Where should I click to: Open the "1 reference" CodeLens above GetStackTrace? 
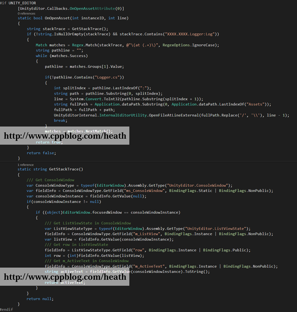pyautogui.click(x=26, y=165)
